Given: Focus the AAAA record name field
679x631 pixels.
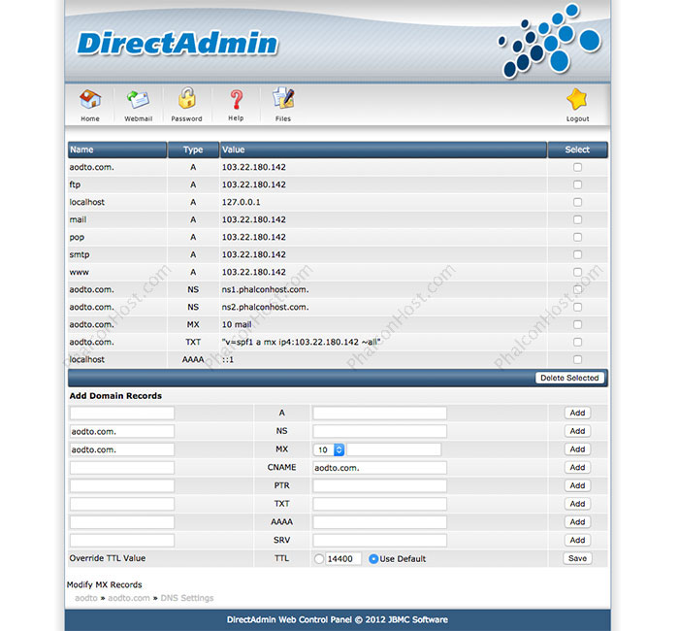Looking at the screenshot, I should [x=122, y=522].
